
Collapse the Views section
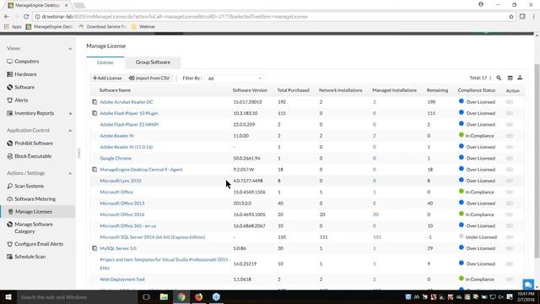pyautogui.click(x=70, y=49)
